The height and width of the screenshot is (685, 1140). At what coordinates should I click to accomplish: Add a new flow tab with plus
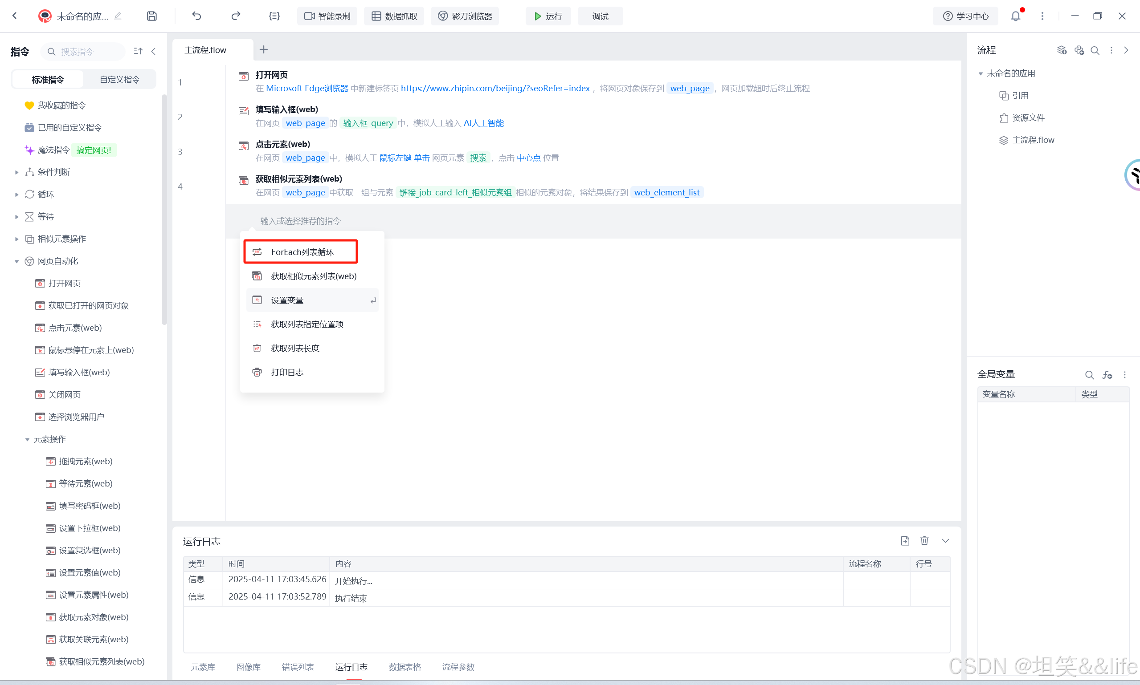pos(264,49)
